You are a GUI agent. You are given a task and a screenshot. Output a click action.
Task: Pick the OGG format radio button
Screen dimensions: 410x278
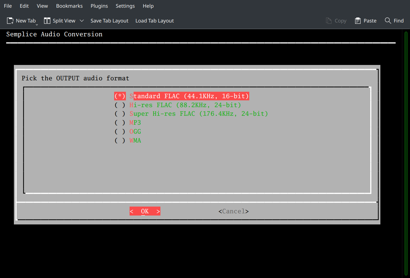click(x=120, y=131)
